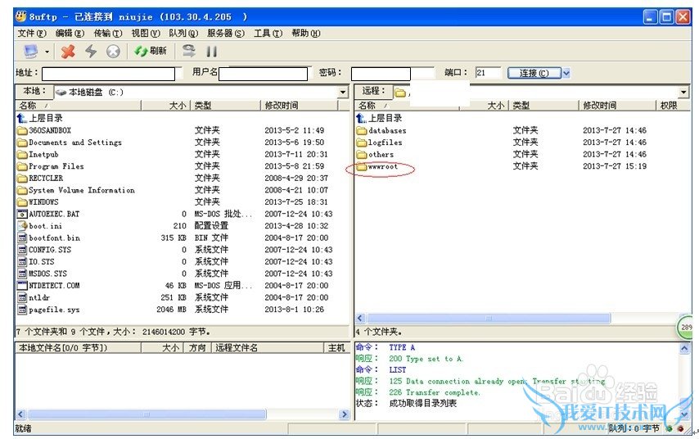Select the remote databases folder icon
699x439 pixels.
pyautogui.click(x=362, y=131)
